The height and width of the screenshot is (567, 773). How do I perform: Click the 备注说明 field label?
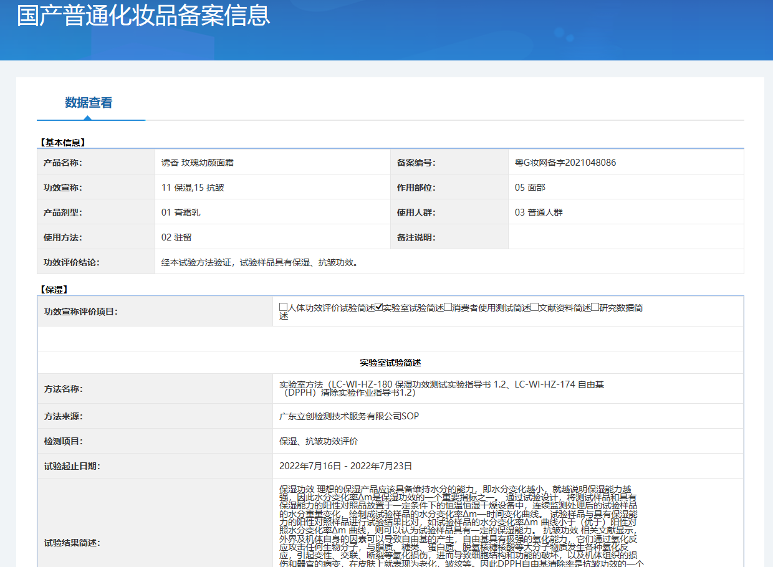coord(416,237)
